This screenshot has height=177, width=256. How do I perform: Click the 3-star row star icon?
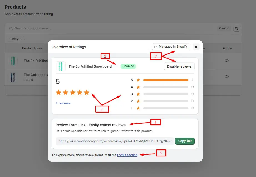pos(138,94)
